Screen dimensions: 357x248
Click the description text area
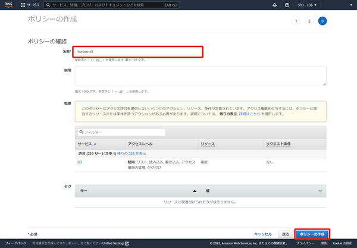(x=201, y=76)
